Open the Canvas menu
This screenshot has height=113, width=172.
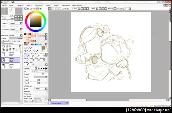coord(20,5)
